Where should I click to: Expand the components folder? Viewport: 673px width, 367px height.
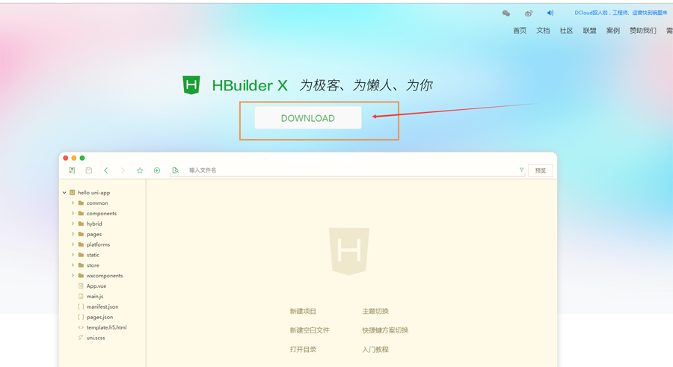[x=73, y=213]
